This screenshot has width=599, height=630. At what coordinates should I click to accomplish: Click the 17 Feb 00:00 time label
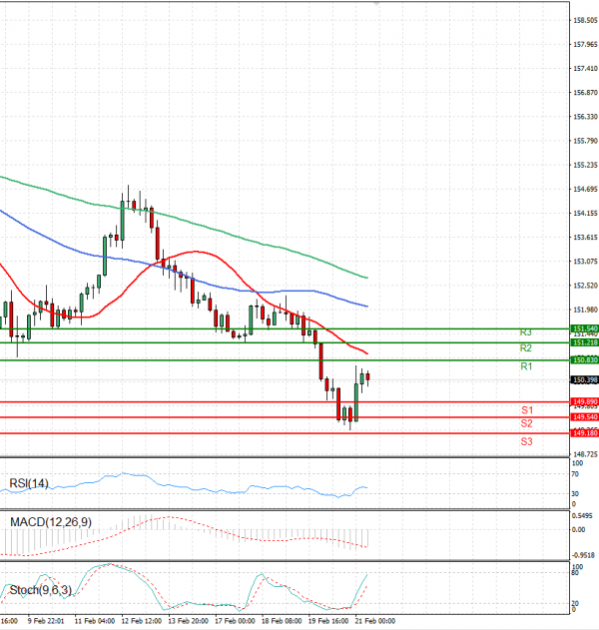coord(235,621)
